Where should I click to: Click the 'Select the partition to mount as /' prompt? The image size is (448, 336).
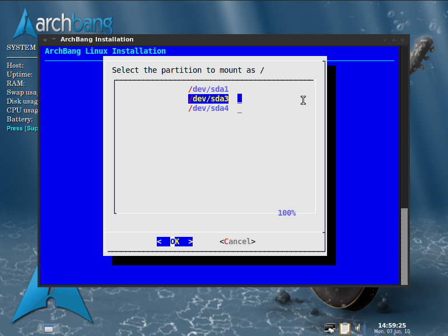click(188, 71)
